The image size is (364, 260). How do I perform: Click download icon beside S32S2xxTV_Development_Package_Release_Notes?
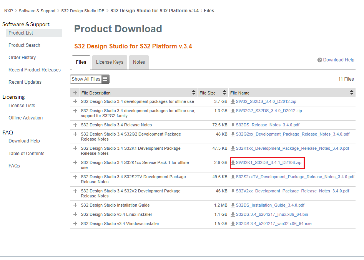pos(233,177)
